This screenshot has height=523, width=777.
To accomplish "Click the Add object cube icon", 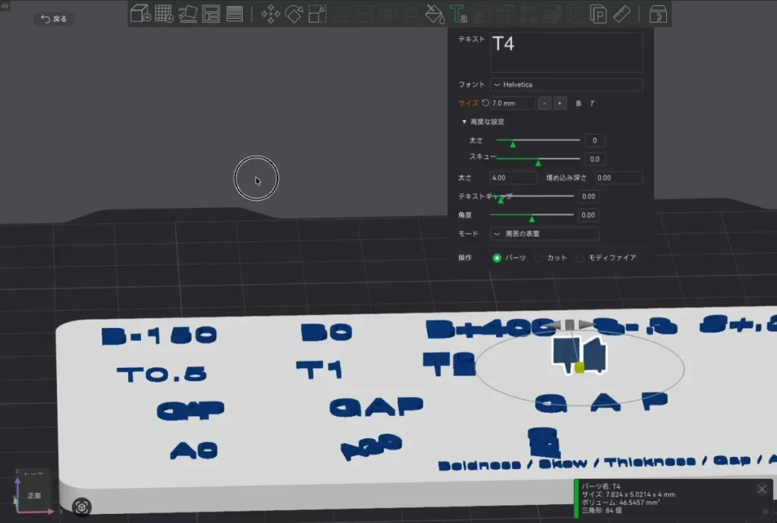I will 140,14.
